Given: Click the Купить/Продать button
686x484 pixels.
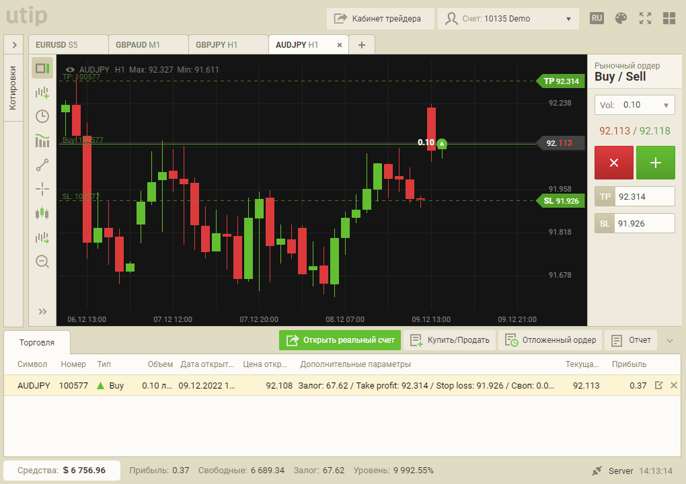Looking at the screenshot, I should (x=449, y=340).
